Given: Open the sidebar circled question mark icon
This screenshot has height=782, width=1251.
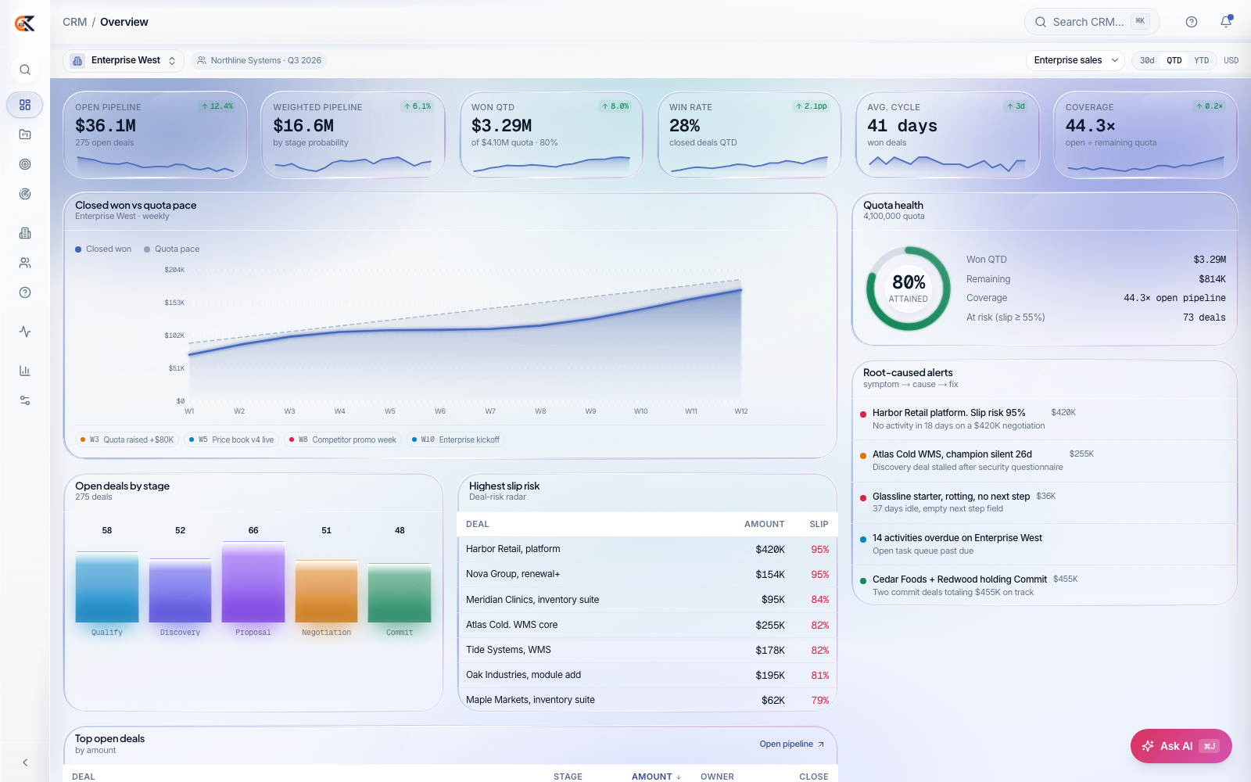Looking at the screenshot, I should [x=25, y=292].
